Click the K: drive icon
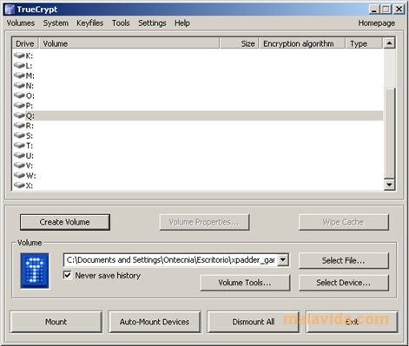 click(19, 55)
